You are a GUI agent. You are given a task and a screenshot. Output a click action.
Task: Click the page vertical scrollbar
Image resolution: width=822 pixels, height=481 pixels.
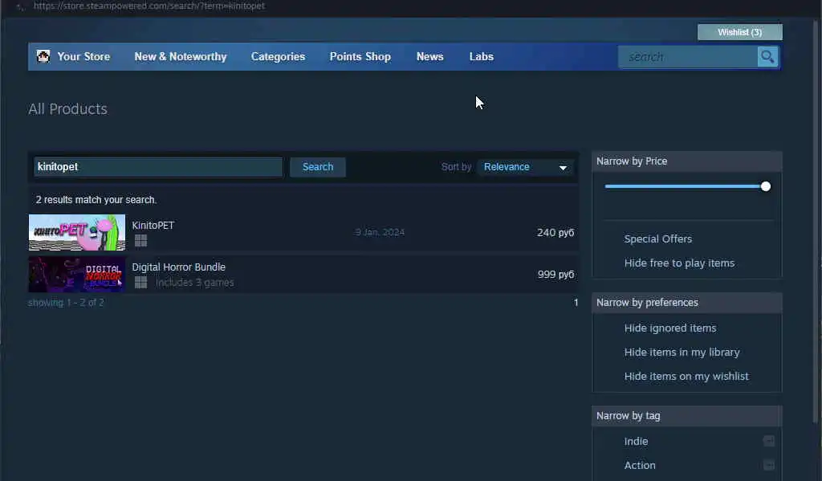(817, 220)
